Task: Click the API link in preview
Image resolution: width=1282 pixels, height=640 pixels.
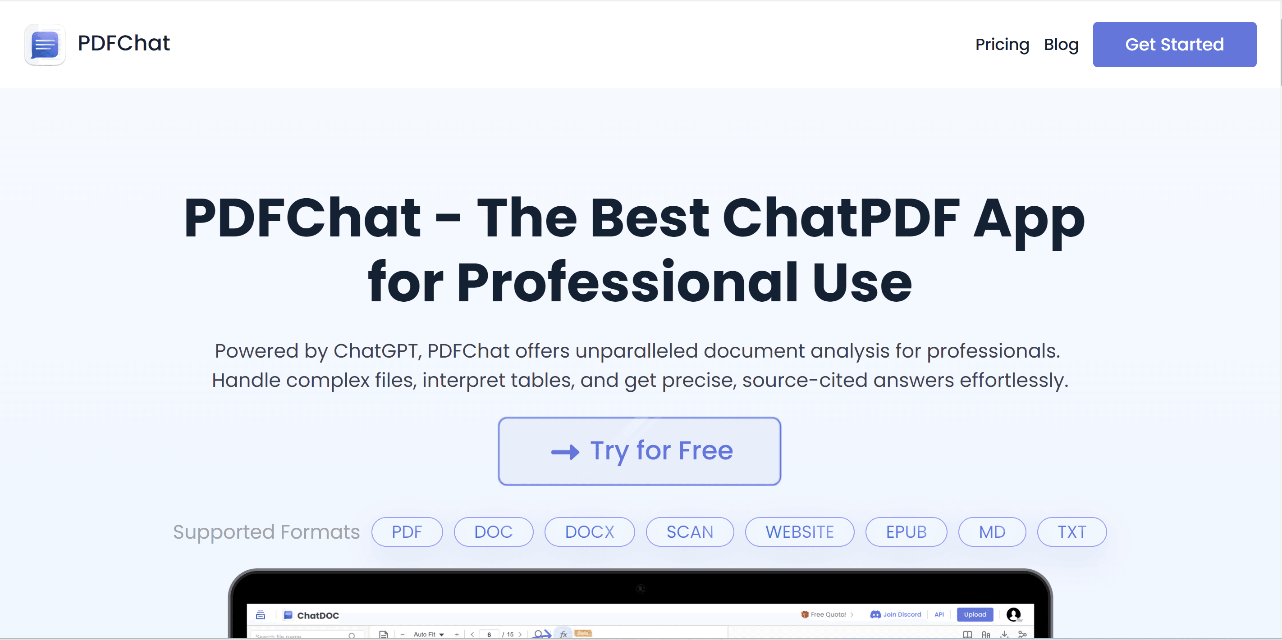Action: (939, 614)
